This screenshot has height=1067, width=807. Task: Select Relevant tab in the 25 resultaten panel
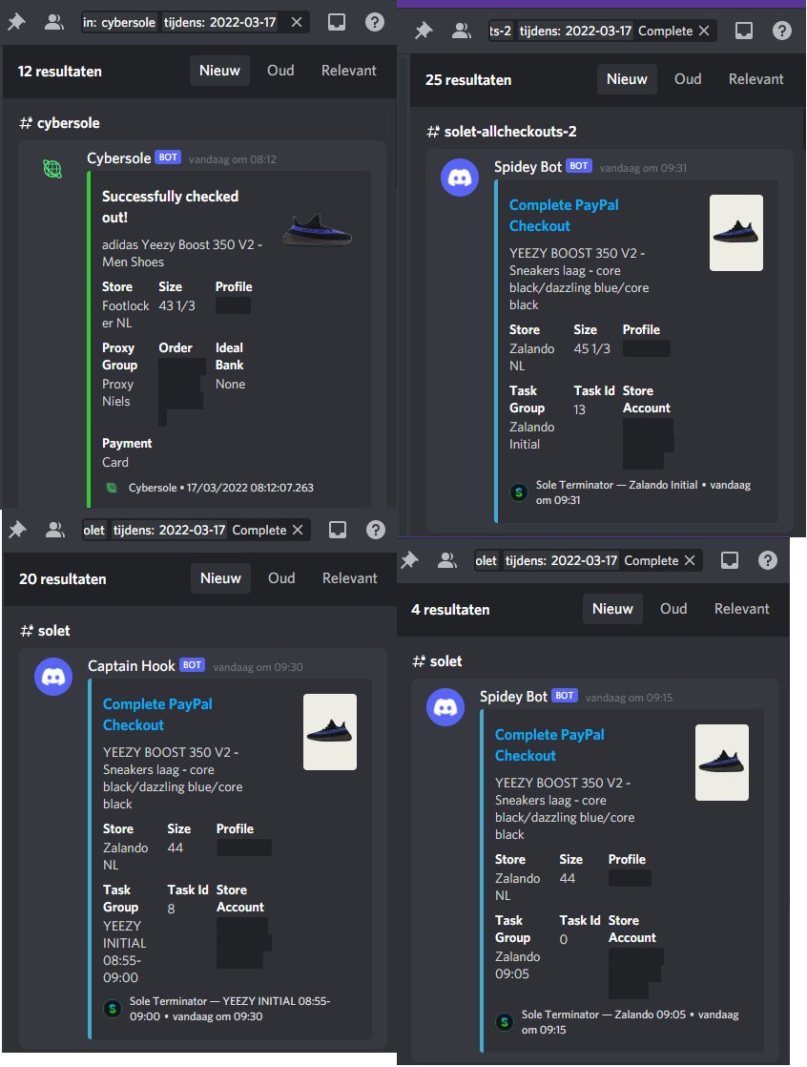click(756, 79)
